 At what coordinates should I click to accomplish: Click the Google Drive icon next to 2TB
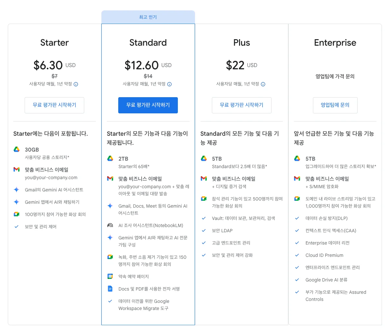coord(110,158)
